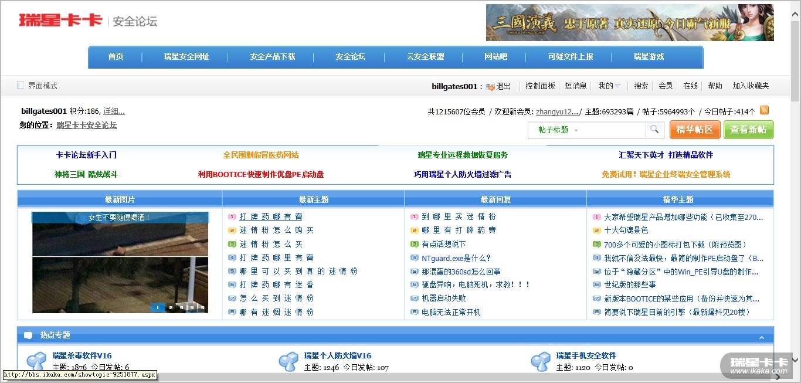Show slide 4 in the latest pictures carousel
This screenshot has height=383, width=801.
tap(192, 307)
